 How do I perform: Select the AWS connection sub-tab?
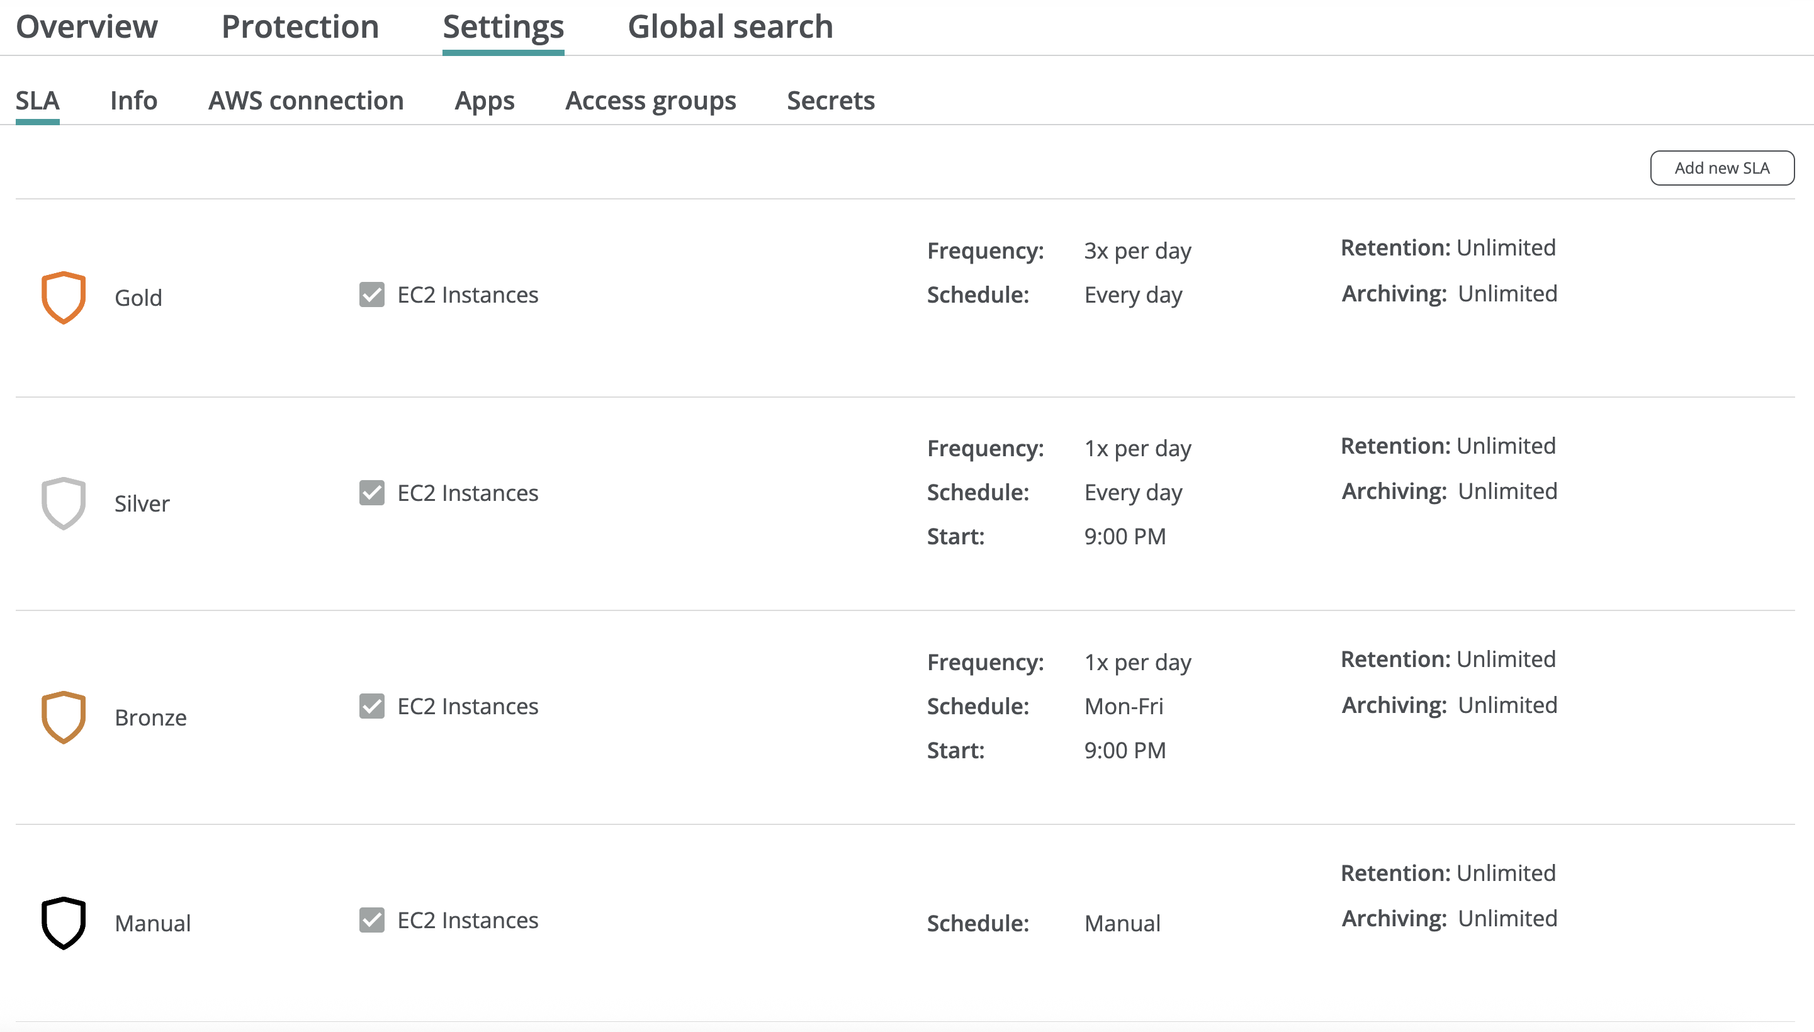coord(305,101)
